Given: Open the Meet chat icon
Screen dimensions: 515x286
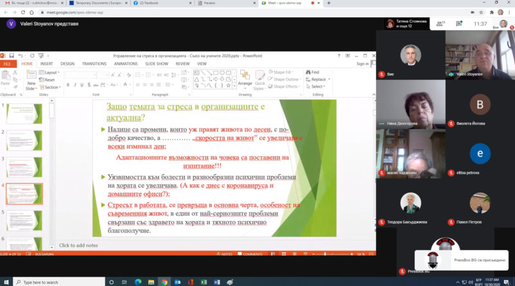Looking at the screenshot, I should pos(459,24).
